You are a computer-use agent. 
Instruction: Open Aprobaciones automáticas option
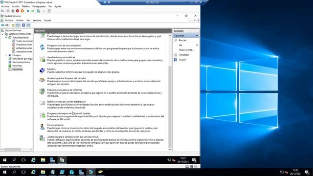[x=61, y=57]
